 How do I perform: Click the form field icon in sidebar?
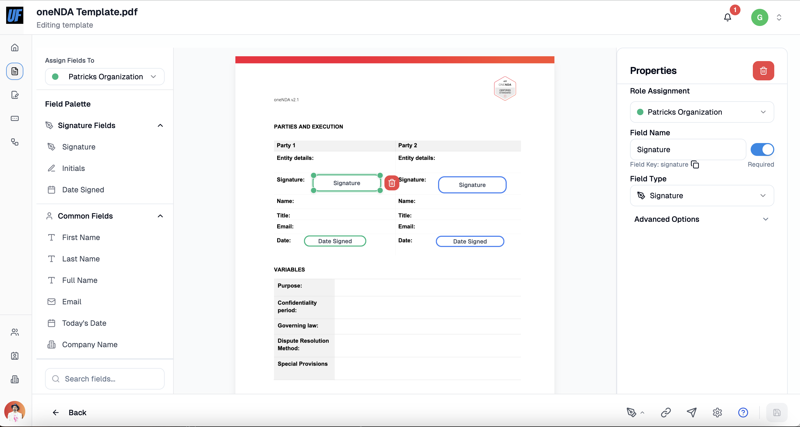coord(14,118)
